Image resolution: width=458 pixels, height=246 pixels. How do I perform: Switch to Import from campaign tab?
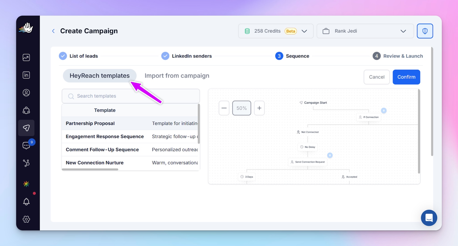tap(177, 76)
